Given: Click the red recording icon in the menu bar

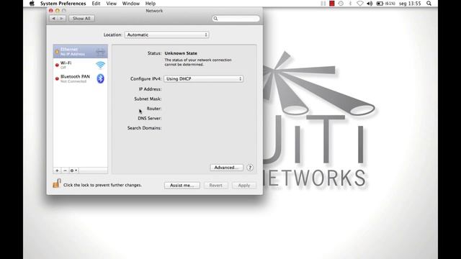Looking at the screenshot, I should (332, 4).
